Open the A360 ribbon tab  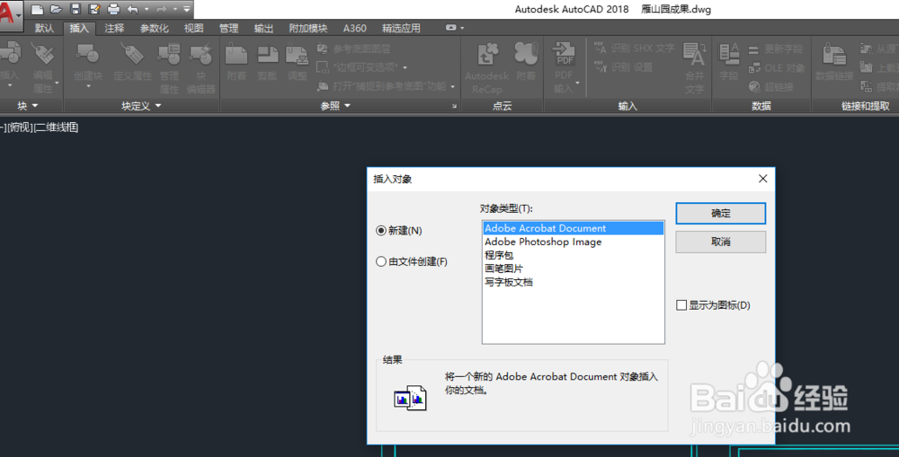coord(355,28)
